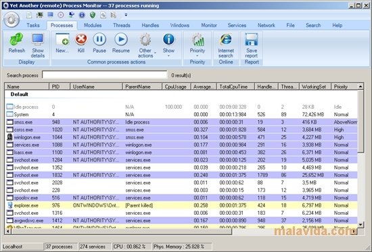Viewport: 372px width, 252px height.
Task: Open the Network tab
Action: (x=266, y=26)
